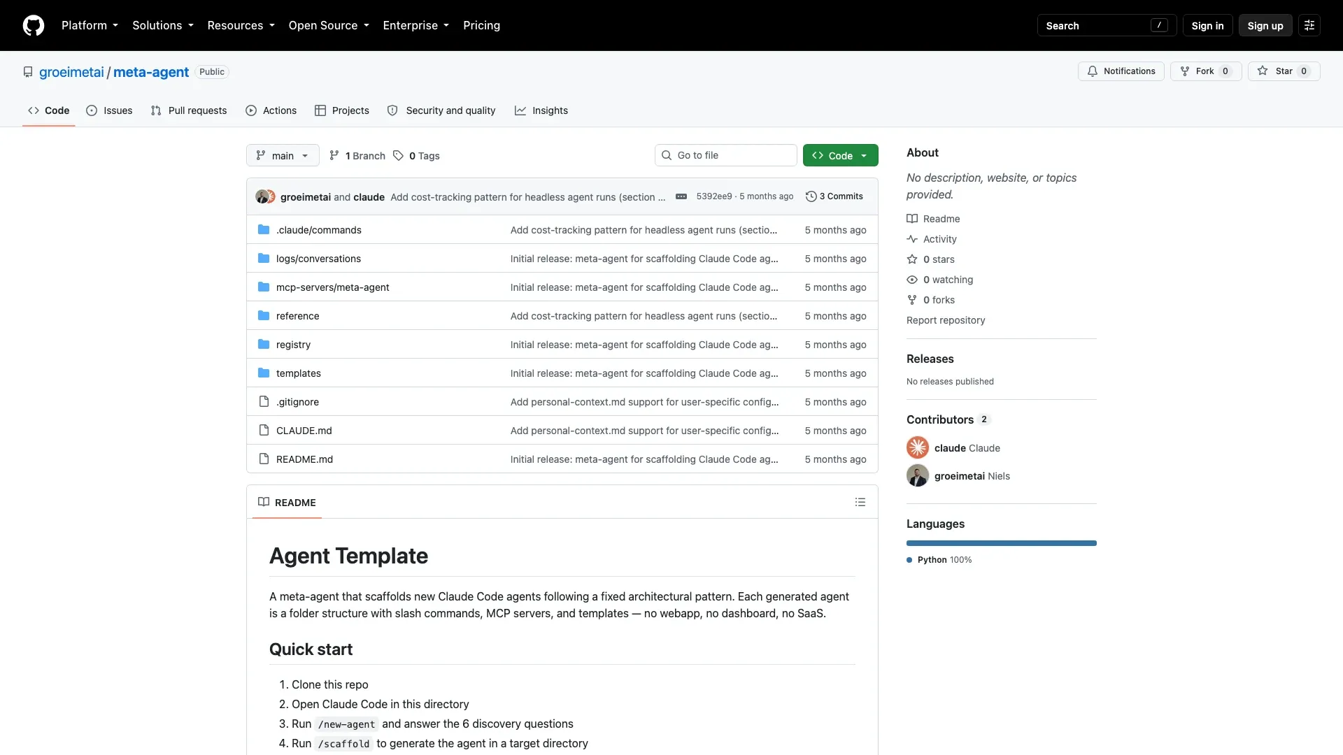Click the repository icon before groeimetai
Viewport: 1343px width, 755px height.
pyautogui.click(x=28, y=72)
